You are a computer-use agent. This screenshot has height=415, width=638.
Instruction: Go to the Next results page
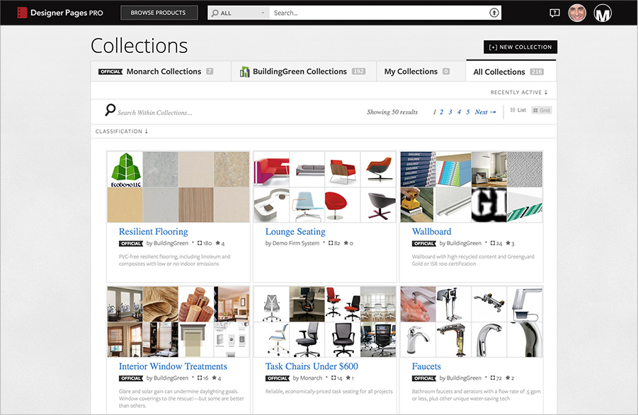(x=486, y=112)
